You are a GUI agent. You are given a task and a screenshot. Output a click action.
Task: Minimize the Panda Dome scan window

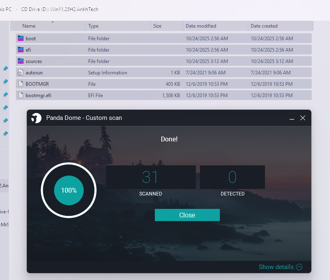(x=292, y=118)
